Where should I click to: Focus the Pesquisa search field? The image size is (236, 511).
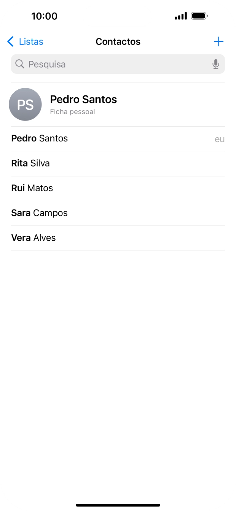click(114, 64)
